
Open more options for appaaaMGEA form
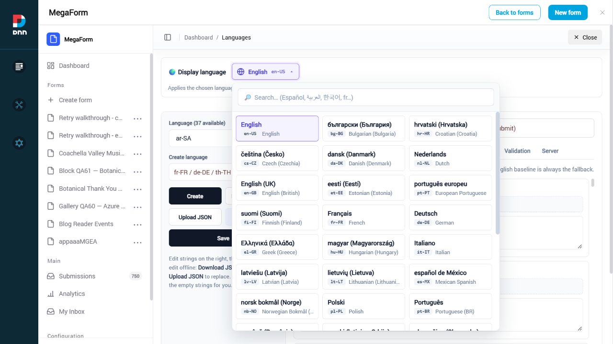pos(137,242)
